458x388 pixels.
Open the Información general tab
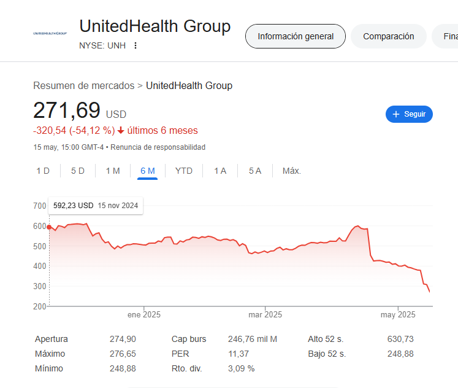296,36
